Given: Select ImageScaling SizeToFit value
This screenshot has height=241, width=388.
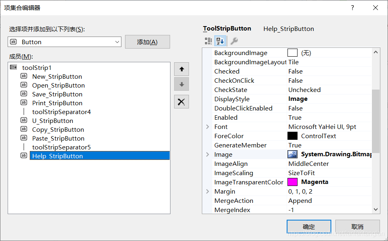Looking at the screenshot, I should click(302, 173).
